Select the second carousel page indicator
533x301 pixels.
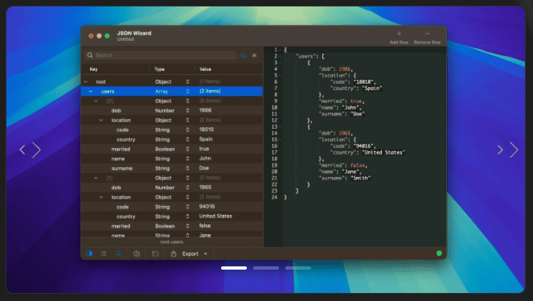[266, 268]
